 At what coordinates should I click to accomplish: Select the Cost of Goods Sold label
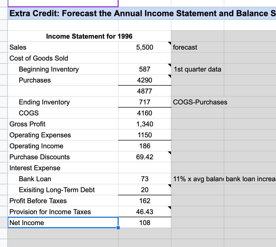point(63,58)
